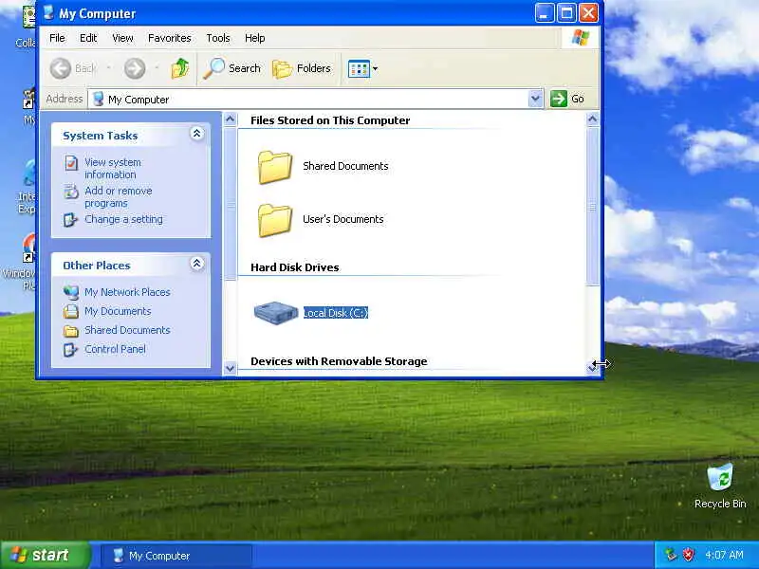Image resolution: width=759 pixels, height=569 pixels.
Task: Open Shared Documents link in Other Places
Action: 127,330
